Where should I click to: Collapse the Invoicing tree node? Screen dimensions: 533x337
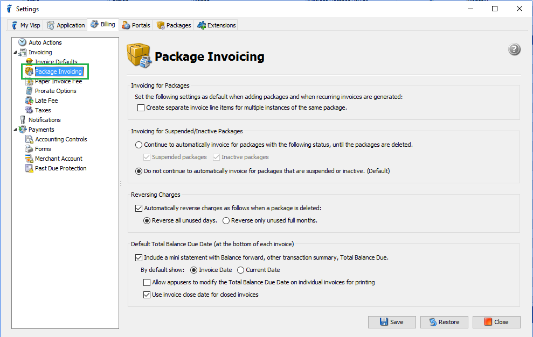15,53
